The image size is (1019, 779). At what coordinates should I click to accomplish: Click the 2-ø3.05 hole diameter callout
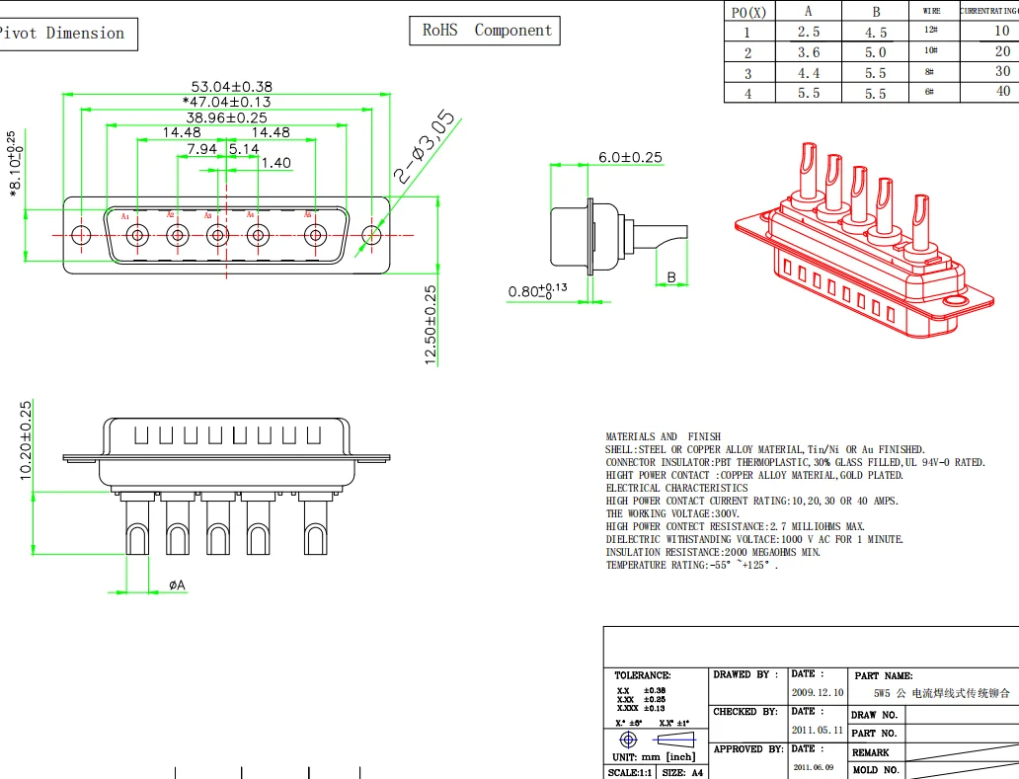(x=426, y=149)
